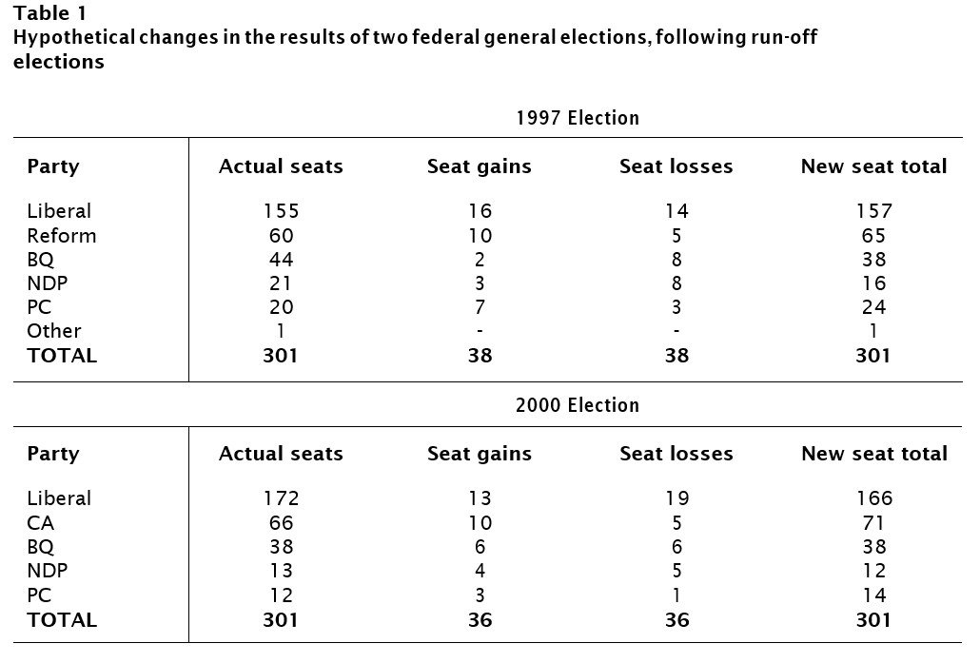The height and width of the screenshot is (663, 980).
Task: Click Liberal actual seats value 172
Action: point(281,498)
